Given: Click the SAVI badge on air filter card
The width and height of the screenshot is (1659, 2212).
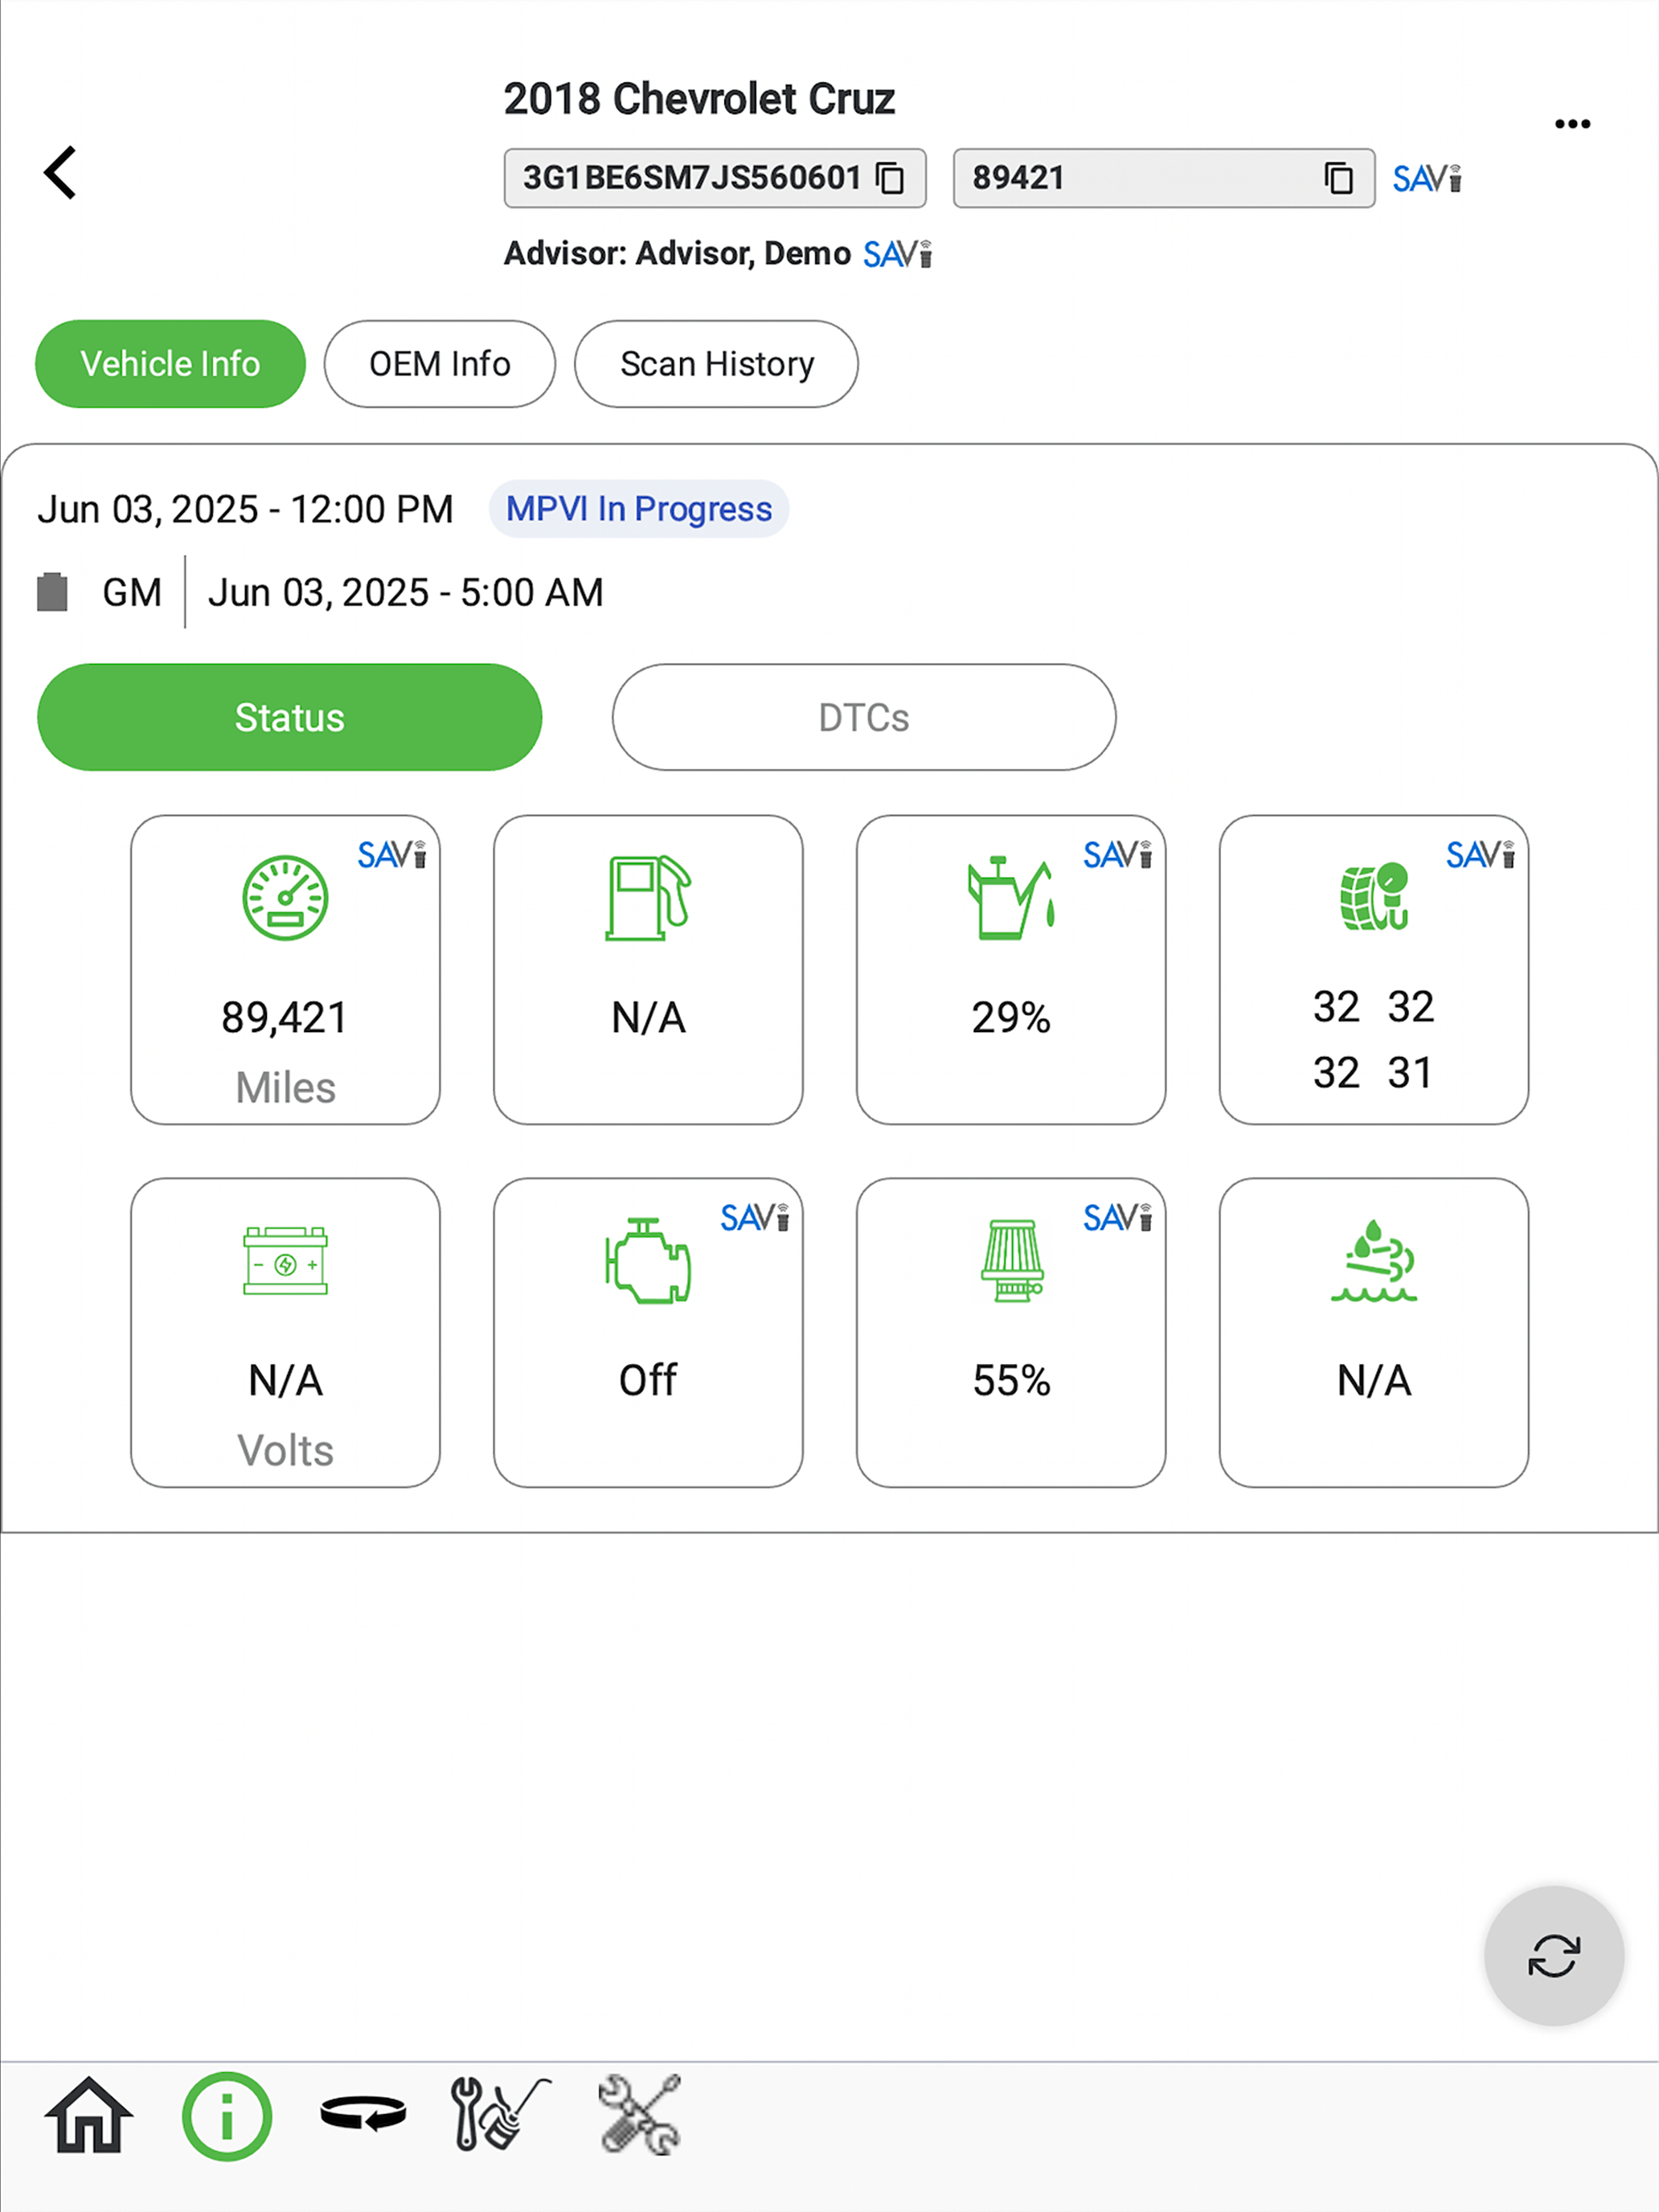Looking at the screenshot, I should [1118, 1218].
